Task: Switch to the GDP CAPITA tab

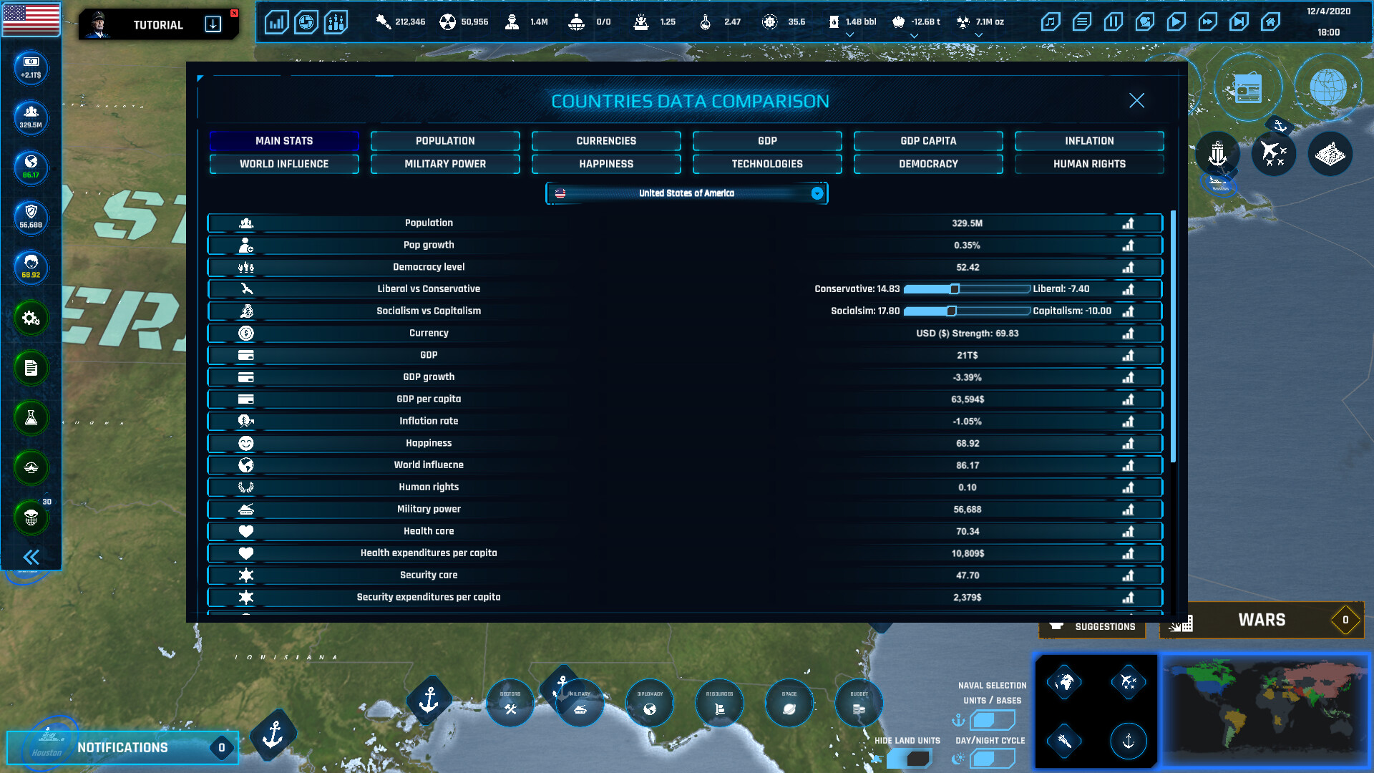Action: (x=927, y=140)
